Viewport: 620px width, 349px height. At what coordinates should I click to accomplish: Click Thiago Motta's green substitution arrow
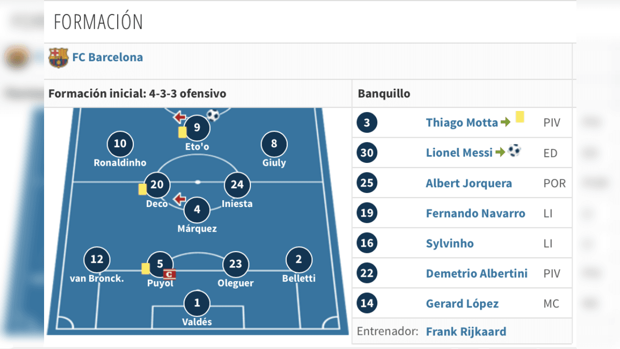pos(505,123)
